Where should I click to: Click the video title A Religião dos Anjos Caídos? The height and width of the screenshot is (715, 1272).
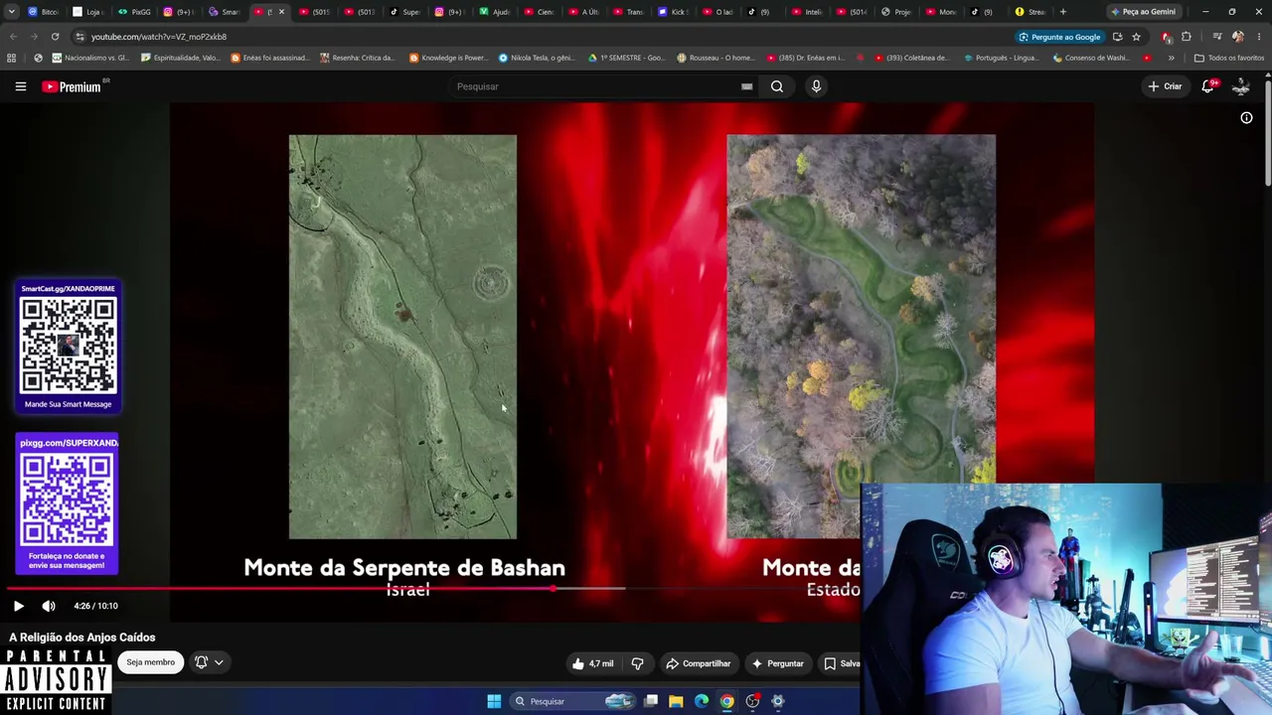82,638
